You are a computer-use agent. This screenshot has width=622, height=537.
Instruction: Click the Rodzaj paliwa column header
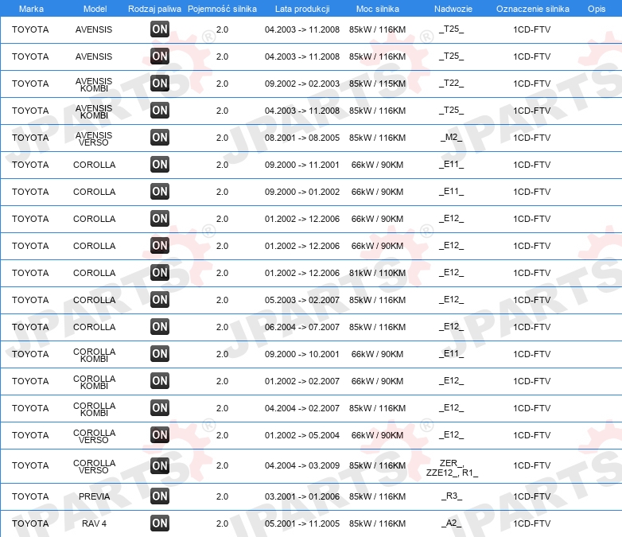point(154,9)
